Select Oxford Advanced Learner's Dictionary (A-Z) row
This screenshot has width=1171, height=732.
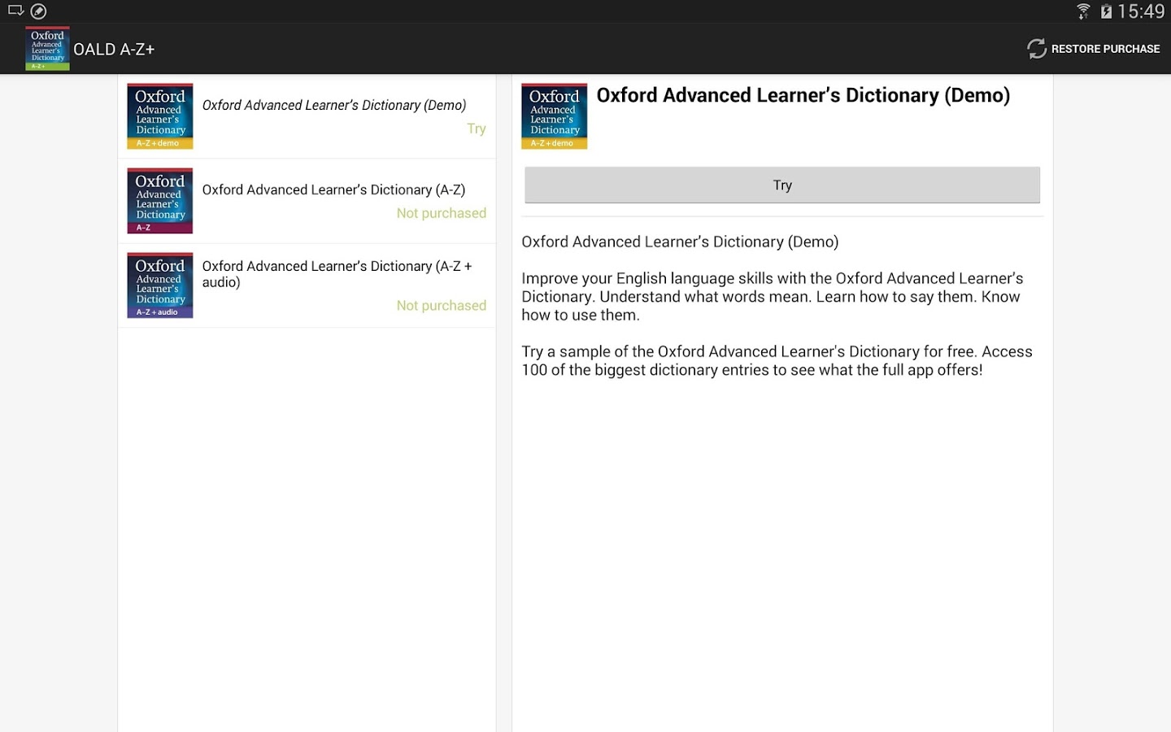click(307, 201)
